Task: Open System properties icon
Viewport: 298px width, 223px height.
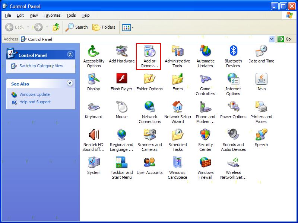Action: [94, 166]
